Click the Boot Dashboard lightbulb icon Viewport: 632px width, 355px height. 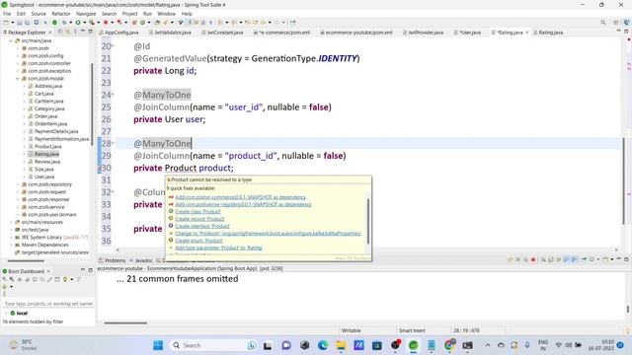65,279
